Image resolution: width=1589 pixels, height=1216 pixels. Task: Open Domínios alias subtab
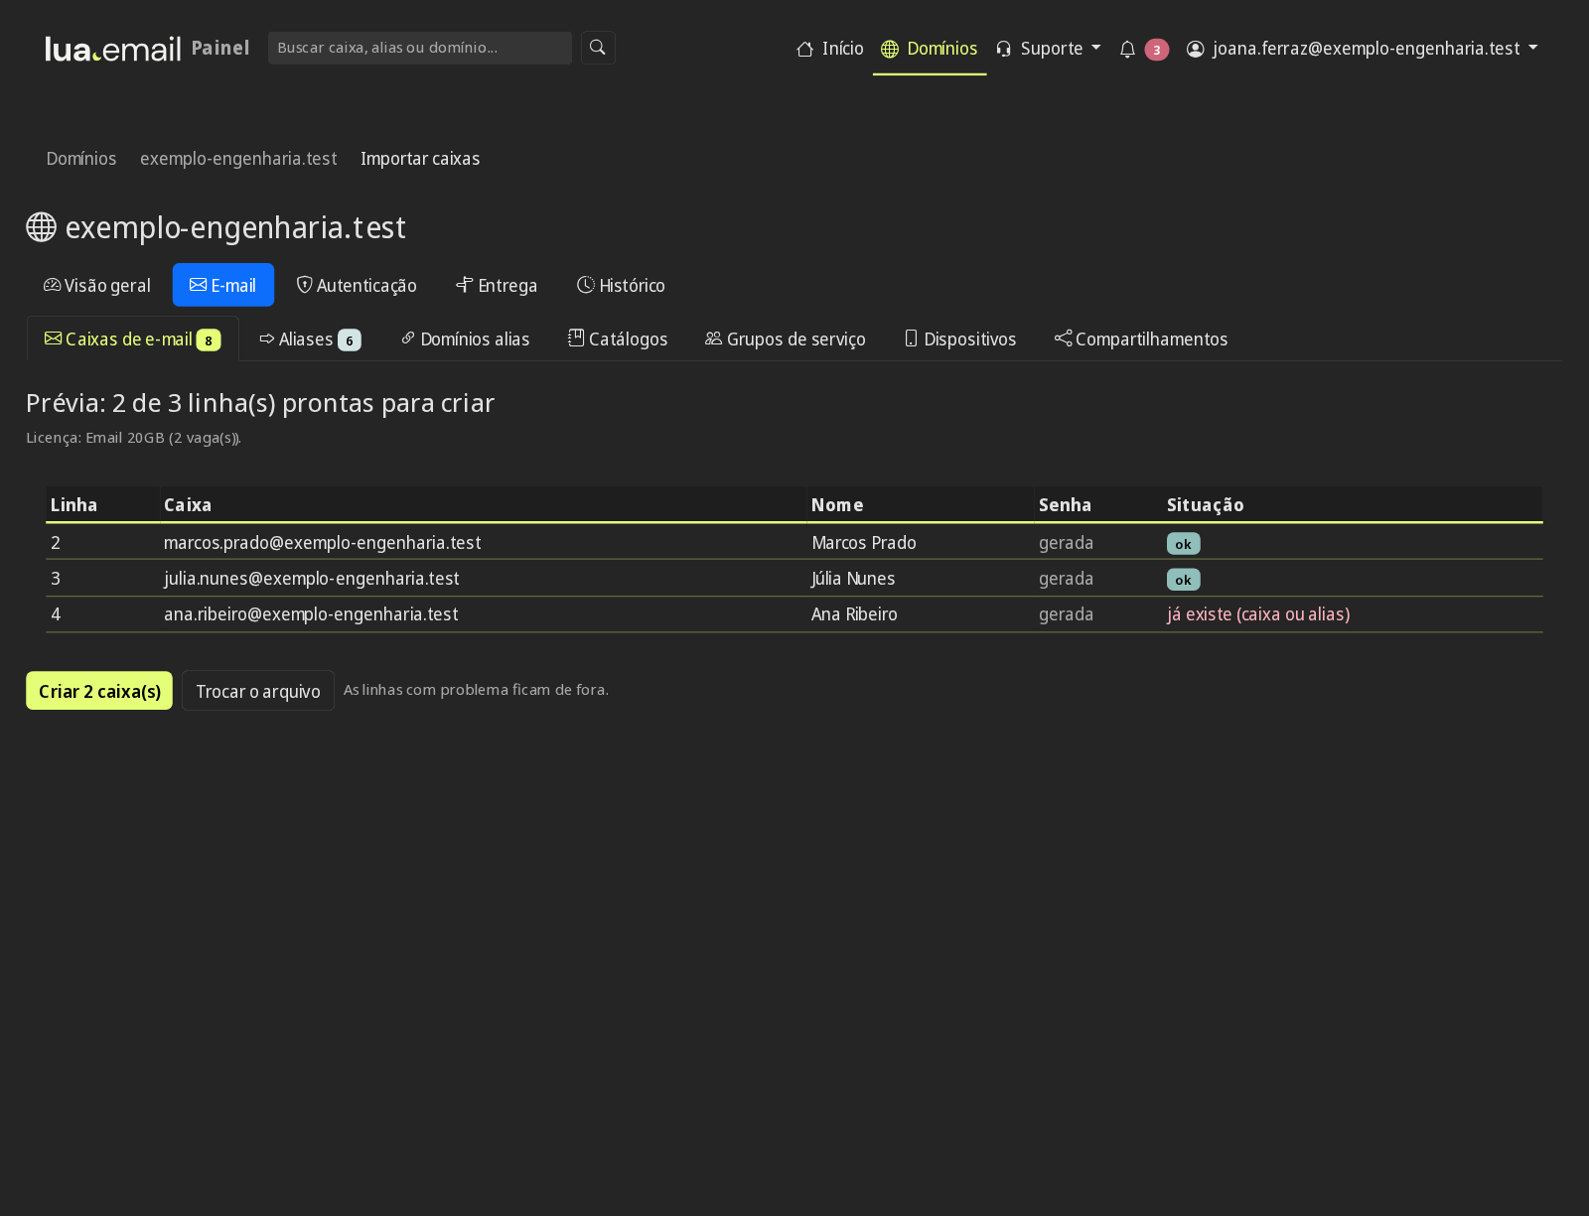pos(465,339)
